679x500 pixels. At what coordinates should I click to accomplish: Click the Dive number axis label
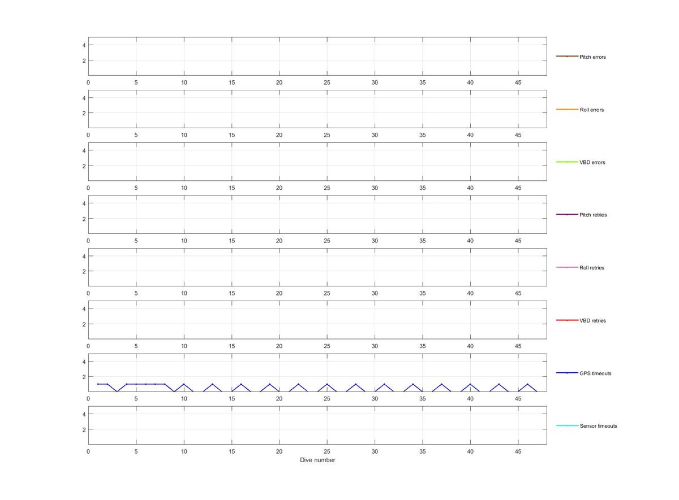click(x=317, y=460)
